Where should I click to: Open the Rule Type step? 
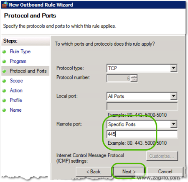20,51
